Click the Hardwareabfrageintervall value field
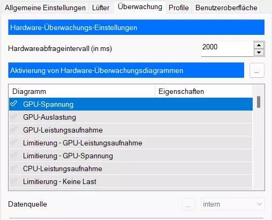The width and height of the screenshot is (272, 220). pyautogui.click(x=227, y=49)
